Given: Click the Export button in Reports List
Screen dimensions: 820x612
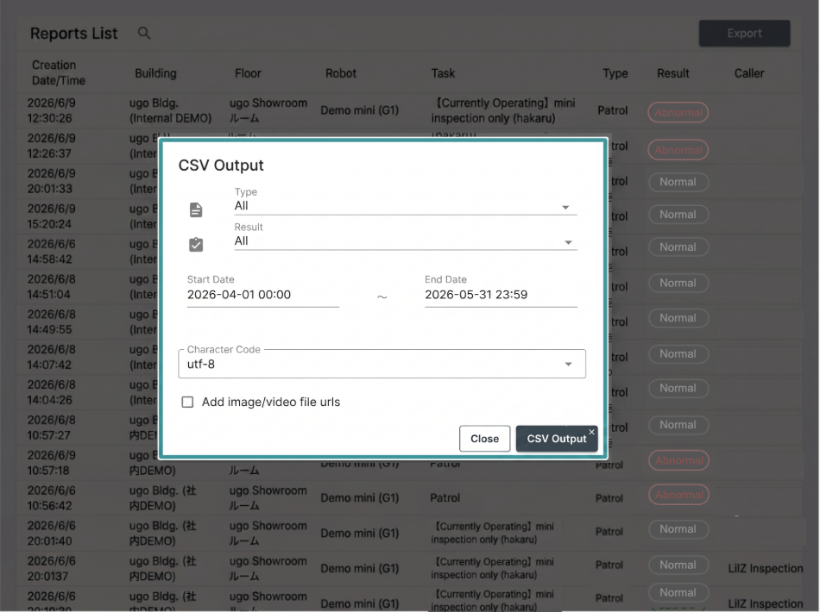Looking at the screenshot, I should pyautogui.click(x=744, y=34).
